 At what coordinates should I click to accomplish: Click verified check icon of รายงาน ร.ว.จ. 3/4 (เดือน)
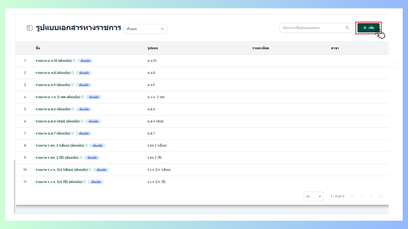[90, 170]
